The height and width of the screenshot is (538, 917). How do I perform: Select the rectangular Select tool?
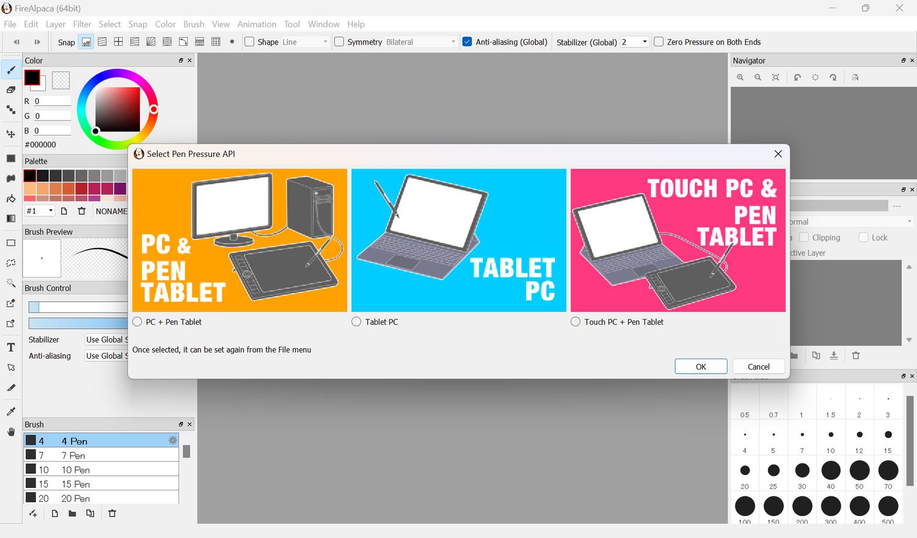10,242
